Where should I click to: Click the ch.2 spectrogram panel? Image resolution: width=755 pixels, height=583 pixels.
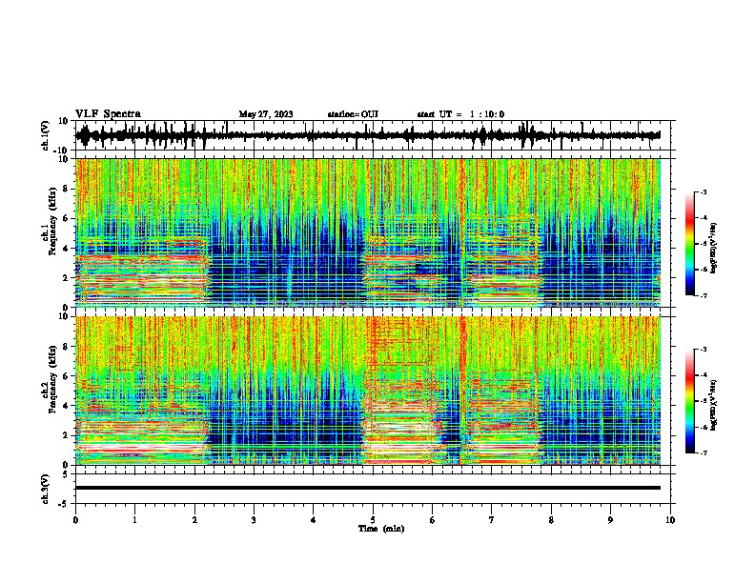pos(367,391)
